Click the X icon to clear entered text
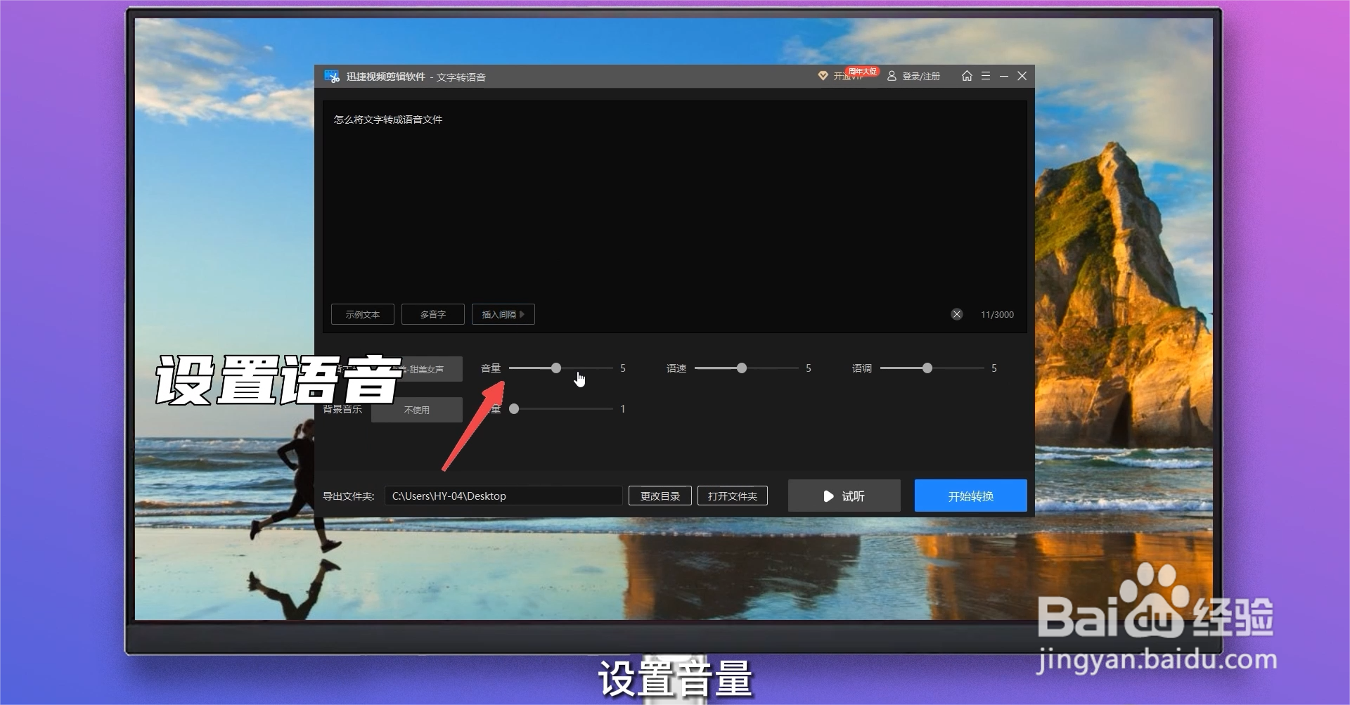 (x=957, y=314)
